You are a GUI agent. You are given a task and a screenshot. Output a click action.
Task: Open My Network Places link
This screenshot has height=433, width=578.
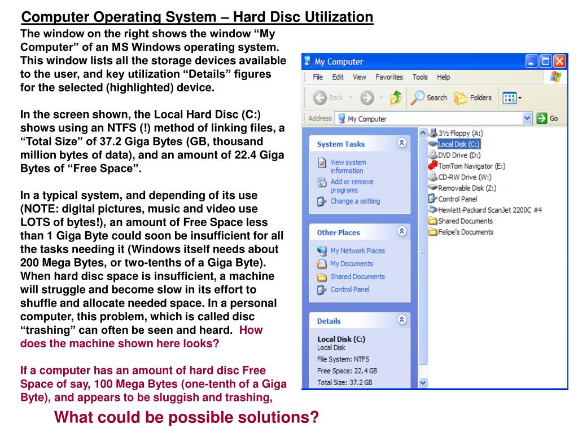coord(357,251)
